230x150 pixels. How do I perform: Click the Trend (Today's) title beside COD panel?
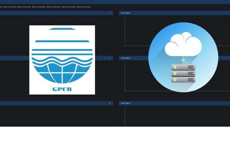125,103
